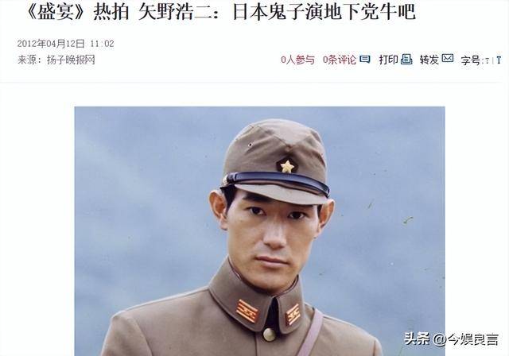Click the 来源 source label

click(x=26, y=60)
